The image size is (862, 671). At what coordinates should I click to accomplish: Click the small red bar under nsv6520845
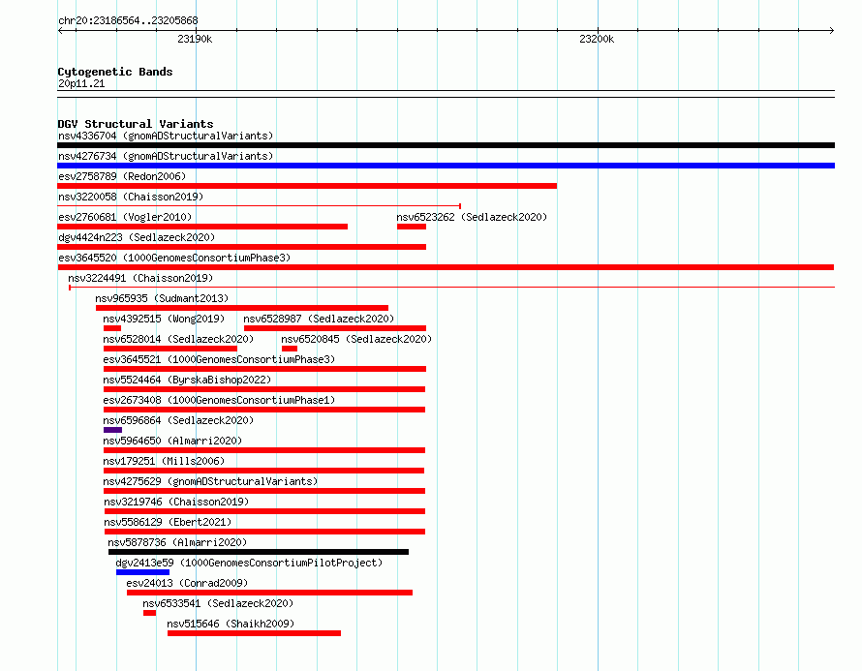(x=290, y=349)
